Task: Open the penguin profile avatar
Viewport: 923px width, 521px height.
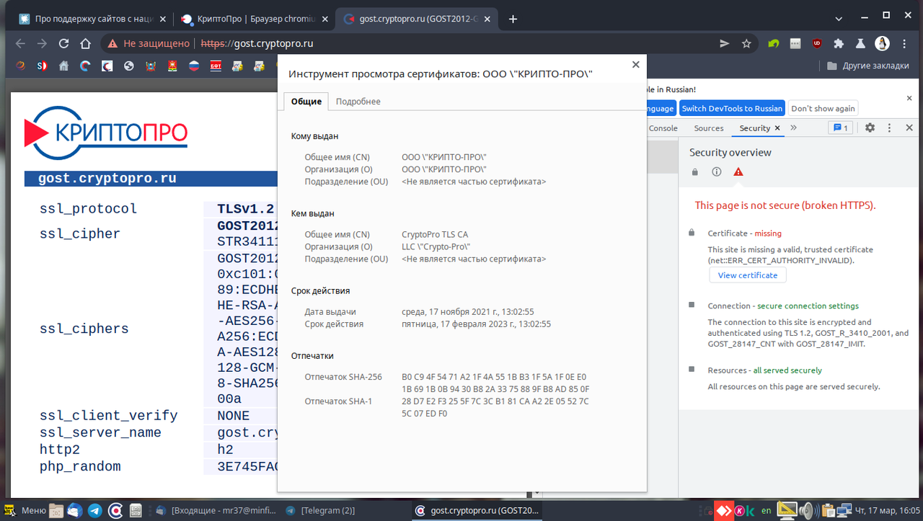Action: pos(882,43)
